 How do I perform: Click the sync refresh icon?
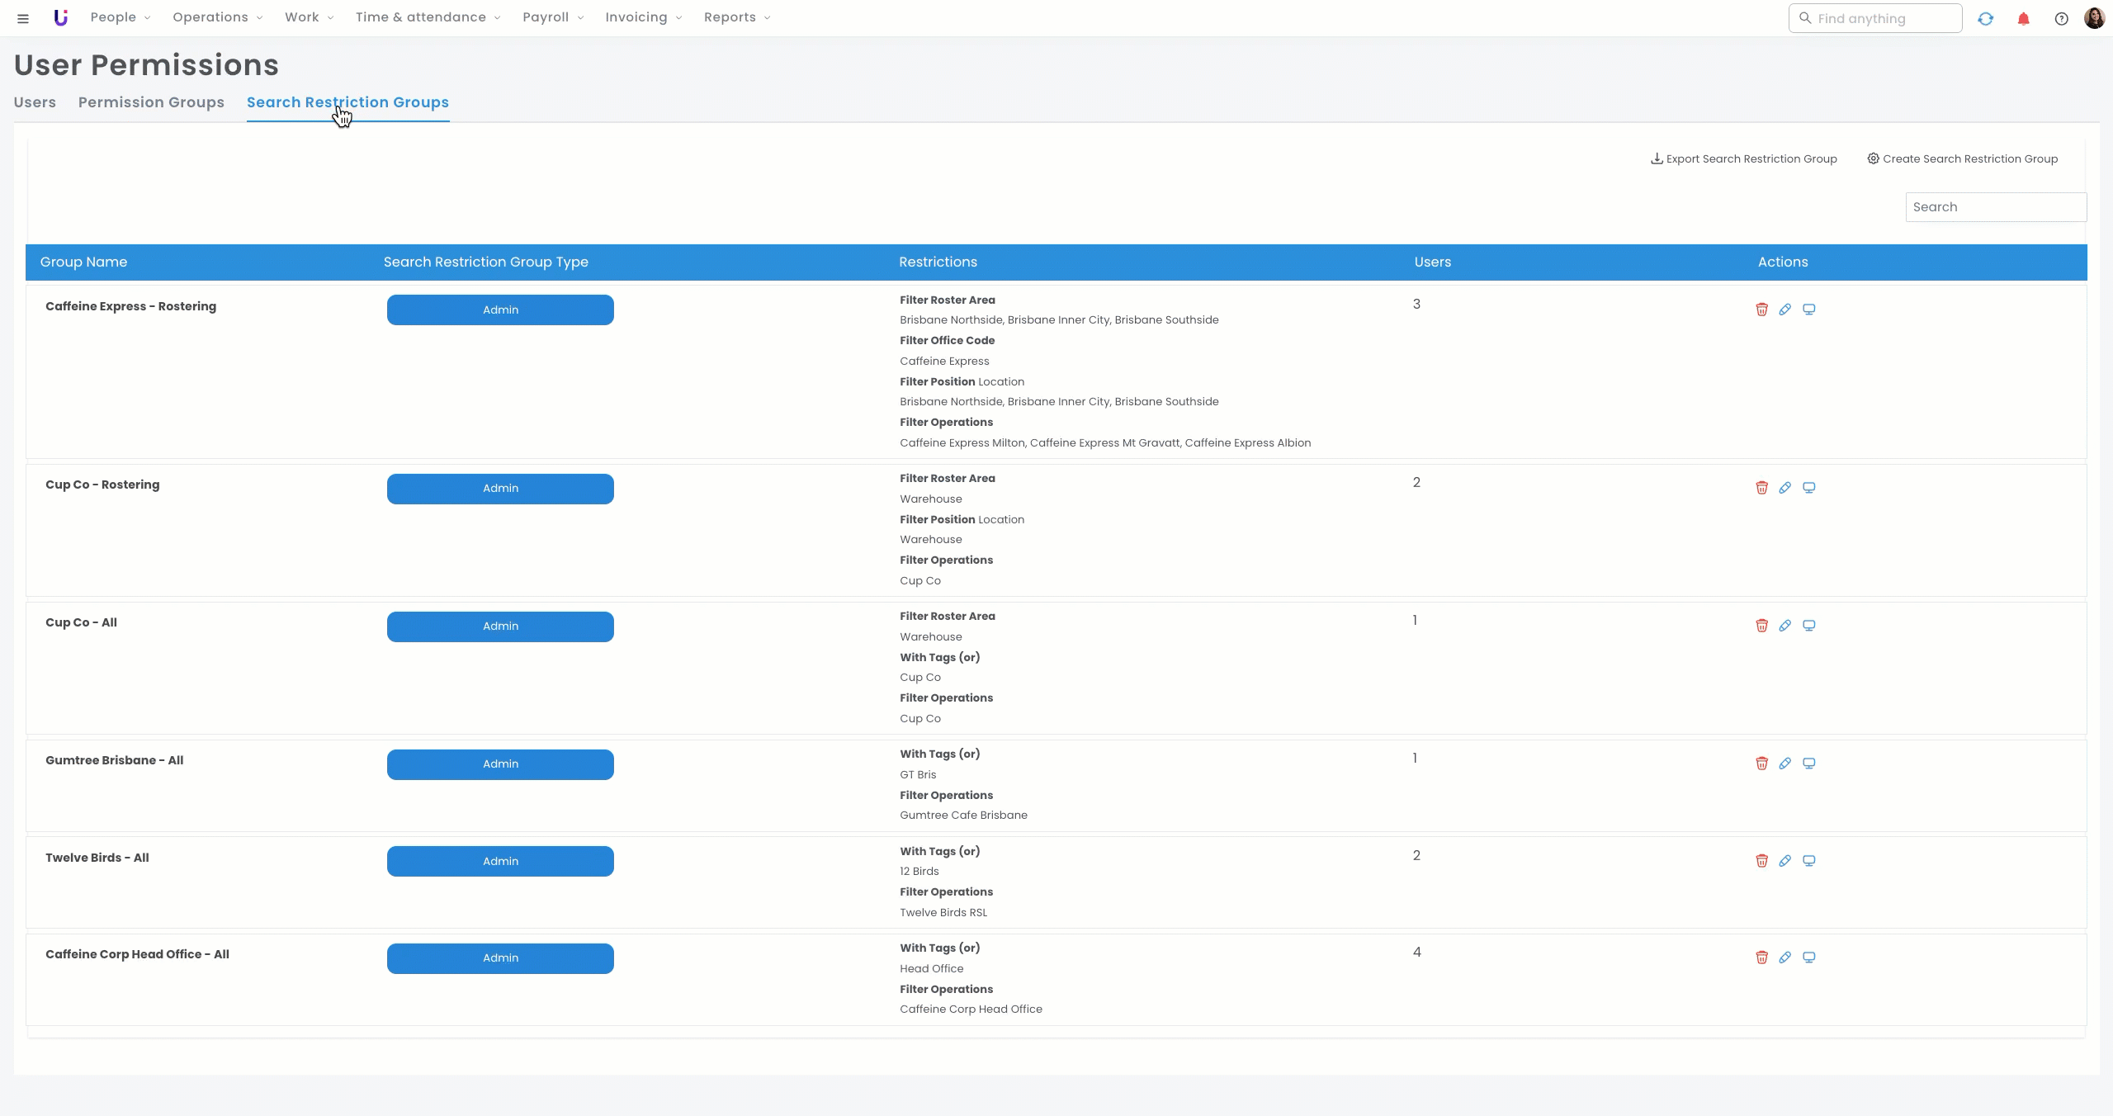tap(1985, 18)
